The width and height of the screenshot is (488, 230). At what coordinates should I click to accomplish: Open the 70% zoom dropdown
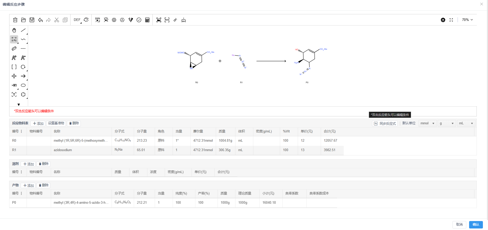(467, 20)
